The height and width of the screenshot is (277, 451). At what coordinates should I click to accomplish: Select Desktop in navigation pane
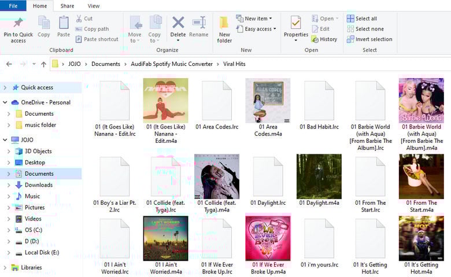(35, 162)
